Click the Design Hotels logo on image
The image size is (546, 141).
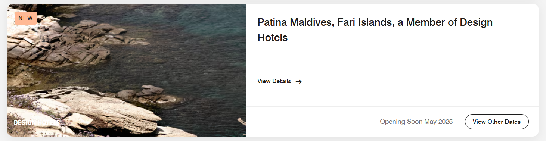coord(37,123)
